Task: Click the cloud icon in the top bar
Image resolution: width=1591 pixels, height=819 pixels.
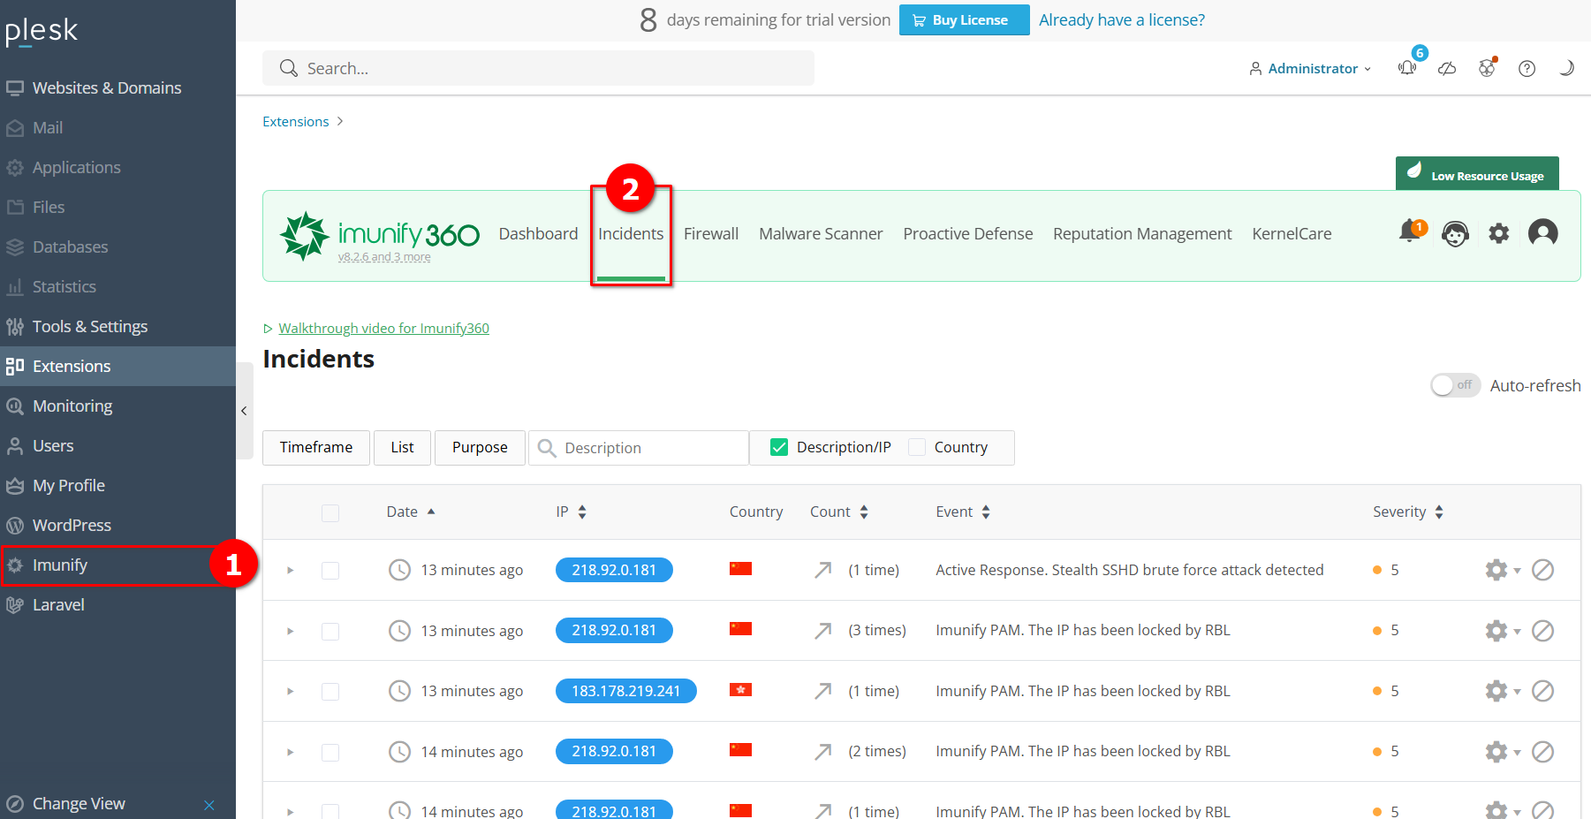Action: tap(1447, 68)
